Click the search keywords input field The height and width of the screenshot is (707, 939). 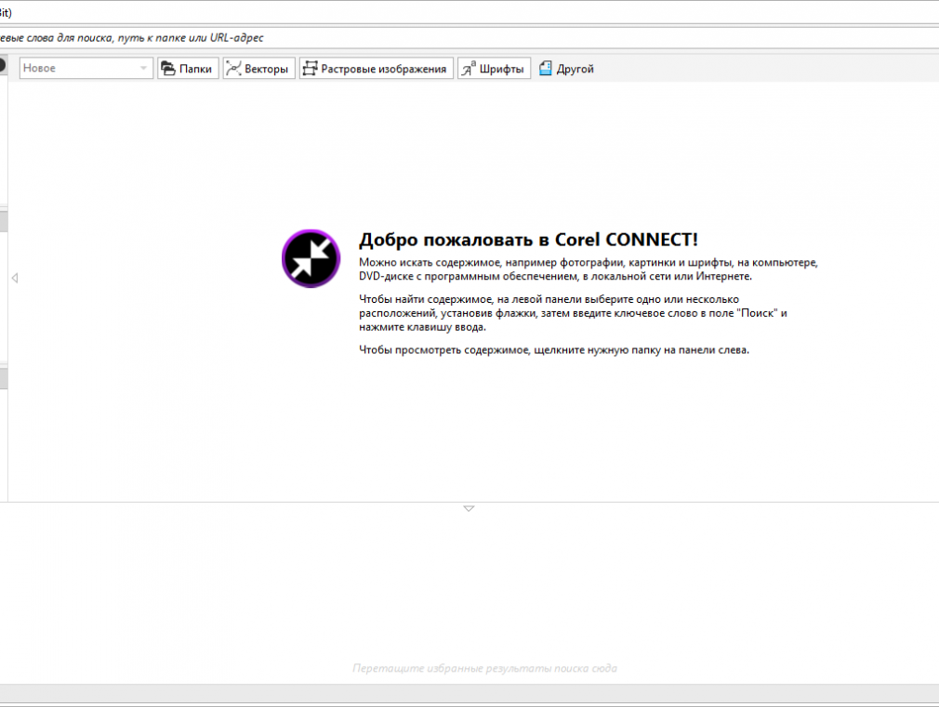469,38
